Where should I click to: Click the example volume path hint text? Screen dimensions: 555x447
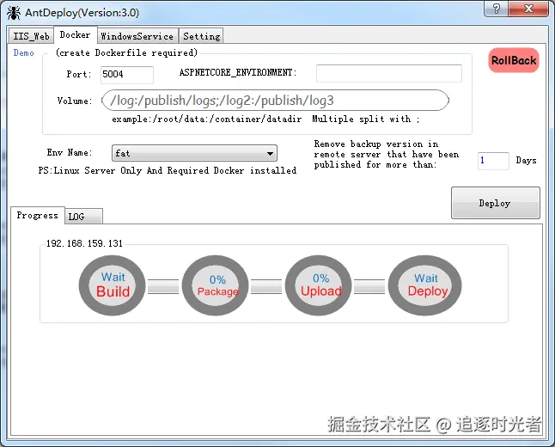pos(265,119)
